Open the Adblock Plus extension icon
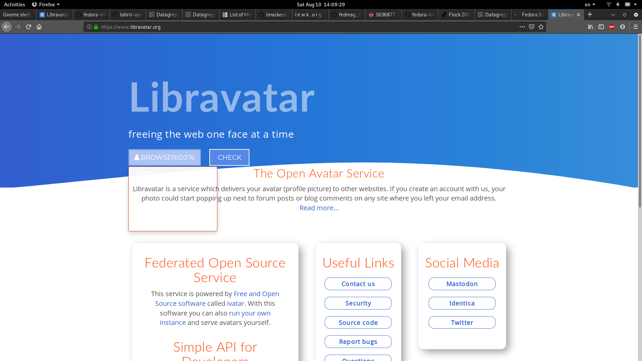 click(612, 27)
